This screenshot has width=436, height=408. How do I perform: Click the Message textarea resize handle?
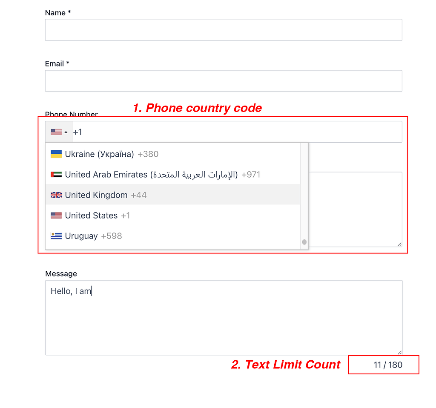point(399,352)
